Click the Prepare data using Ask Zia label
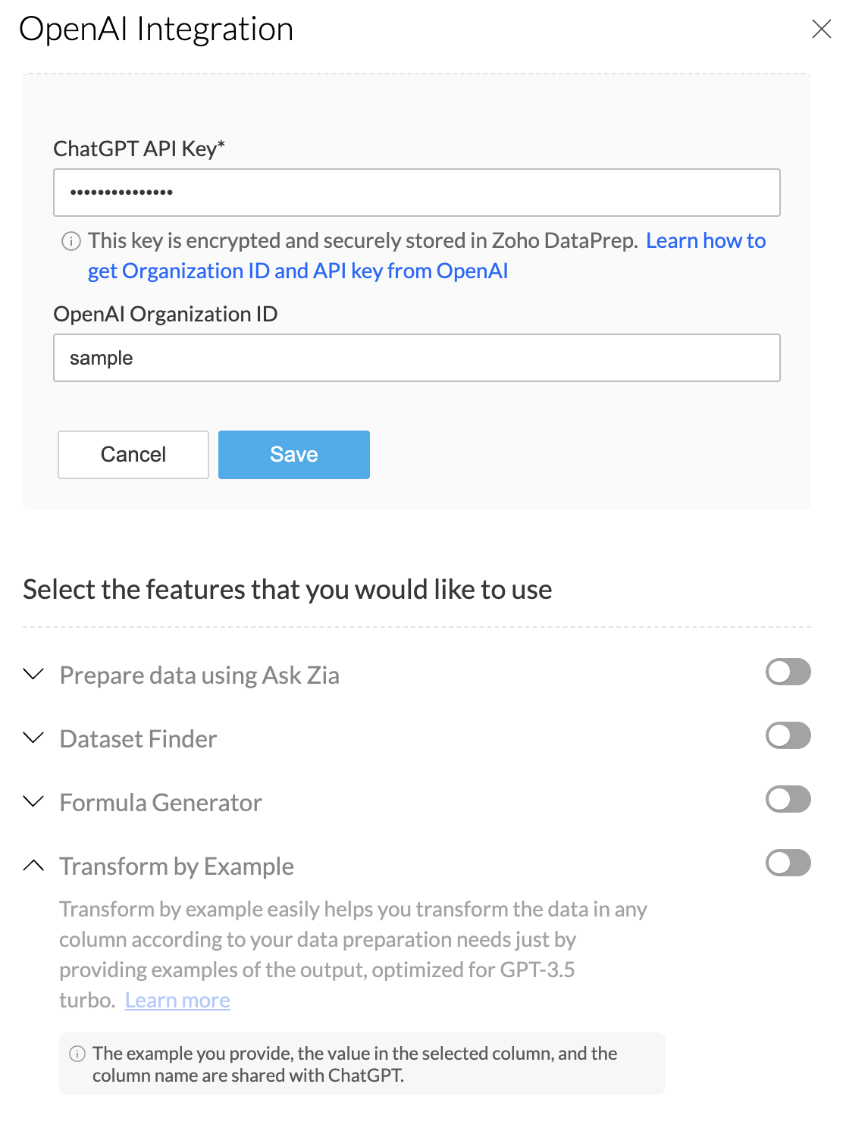The width and height of the screenshot is (846, 1128). pos(199,675)
